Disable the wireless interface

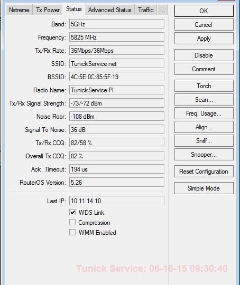pos(204,55)
